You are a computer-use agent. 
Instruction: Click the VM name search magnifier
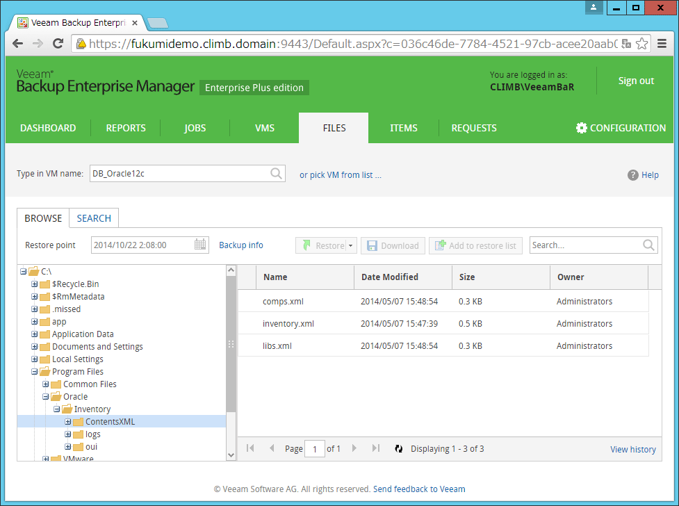(x=277, y=173)
